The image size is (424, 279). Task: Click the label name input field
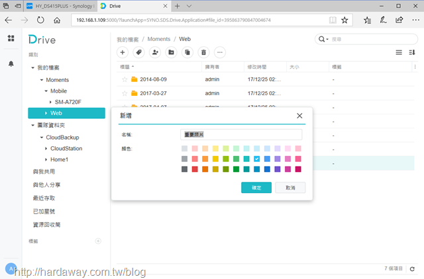point(241,134)
